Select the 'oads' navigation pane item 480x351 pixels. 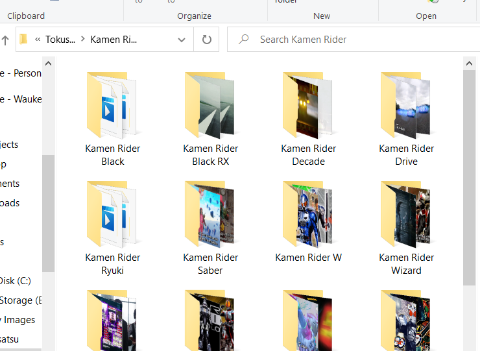[10, 203]
